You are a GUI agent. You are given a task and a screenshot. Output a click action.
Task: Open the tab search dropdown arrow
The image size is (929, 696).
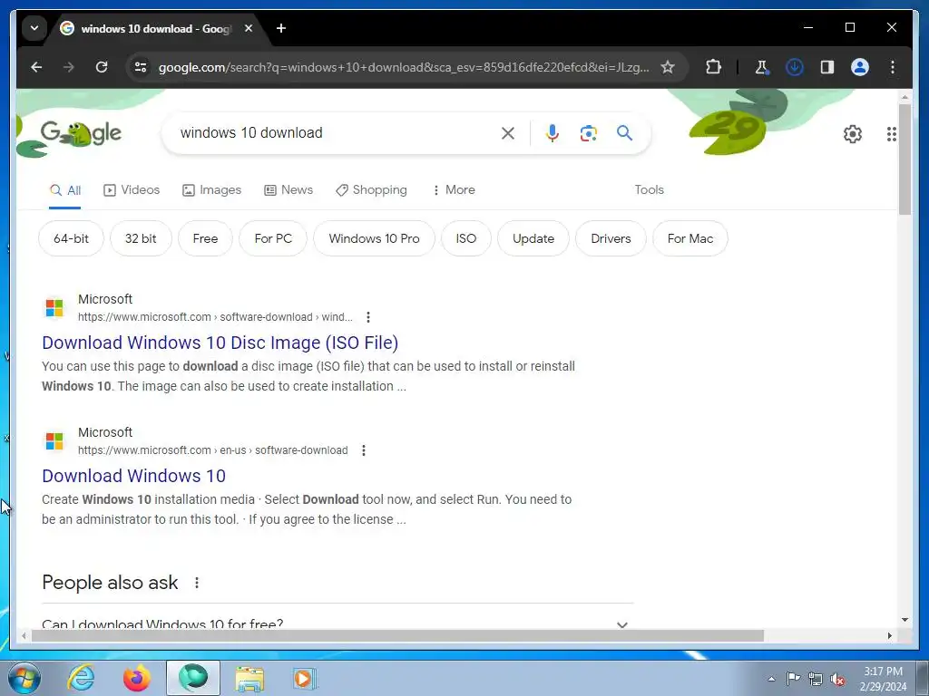(34, 28)
